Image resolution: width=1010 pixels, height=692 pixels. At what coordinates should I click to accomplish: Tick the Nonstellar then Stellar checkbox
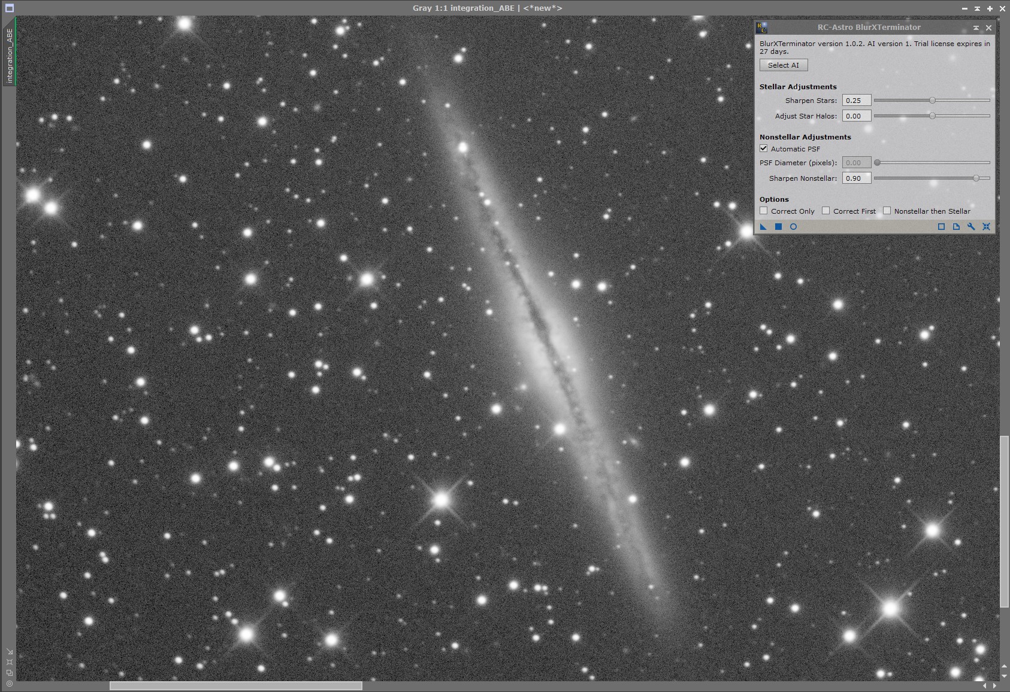(887, 211)
